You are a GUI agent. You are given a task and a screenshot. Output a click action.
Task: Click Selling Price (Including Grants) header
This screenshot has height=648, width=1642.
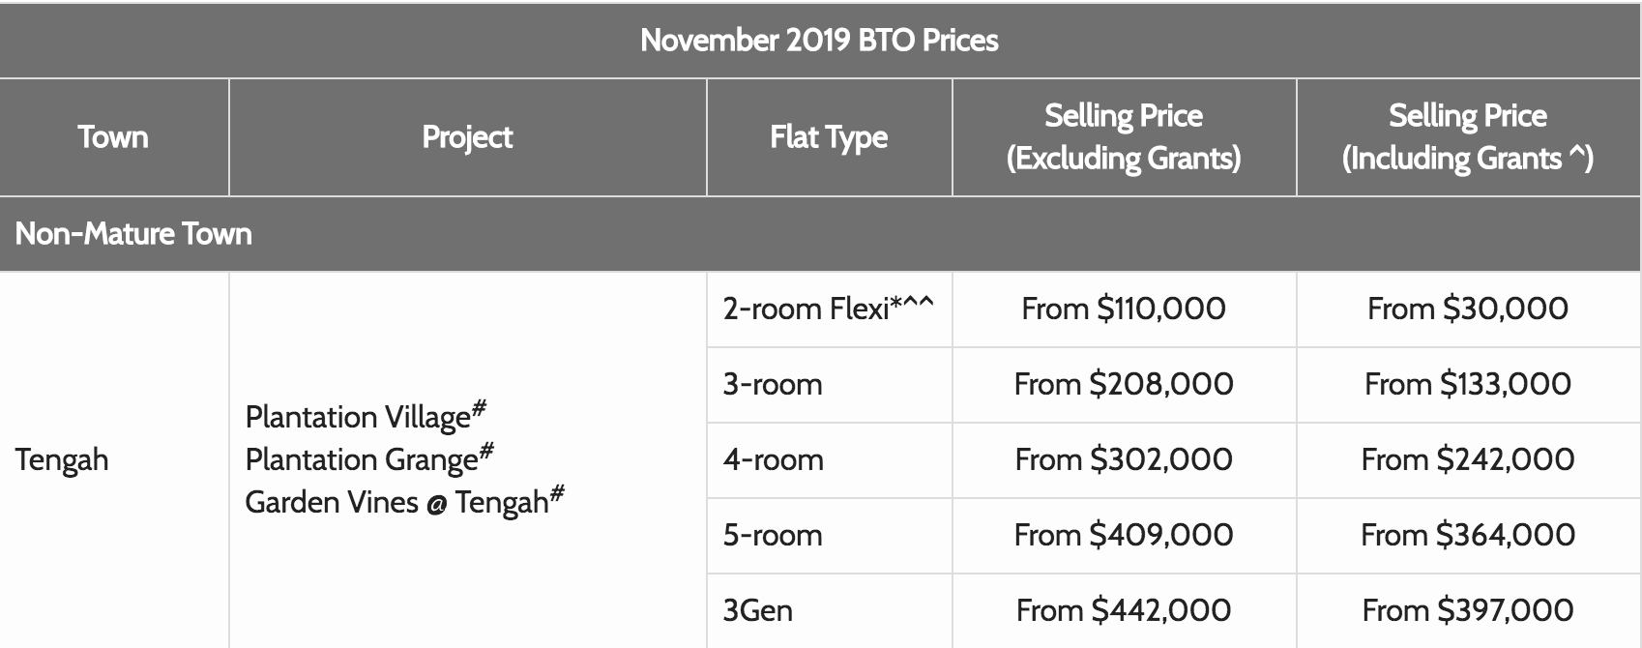coord(1467,136)
